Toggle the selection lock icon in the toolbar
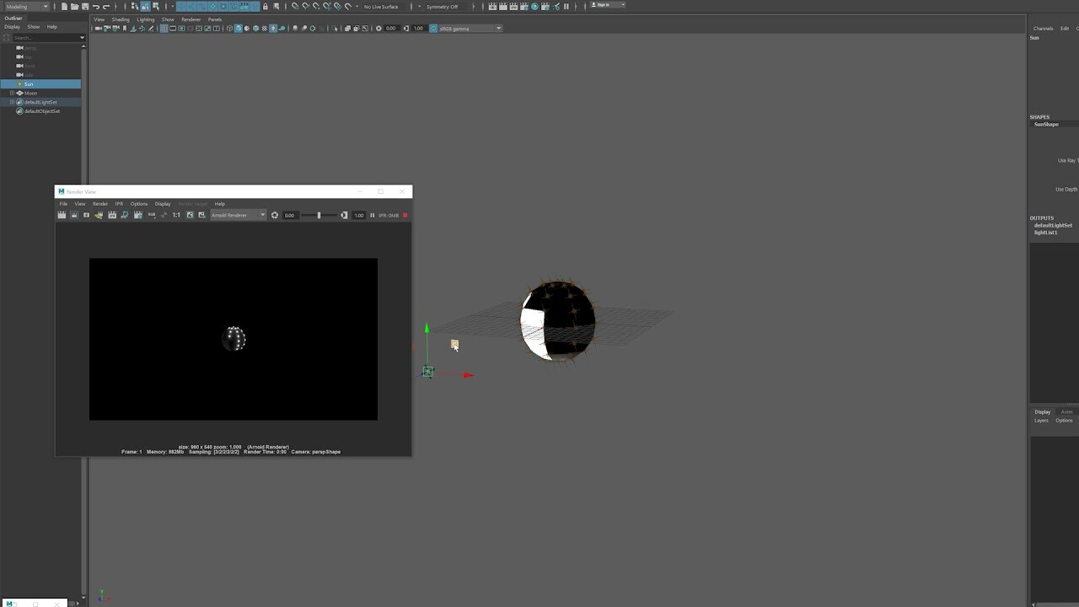Image resolution: width=1079 pixels, height=607 pixels. pos(265,6)
